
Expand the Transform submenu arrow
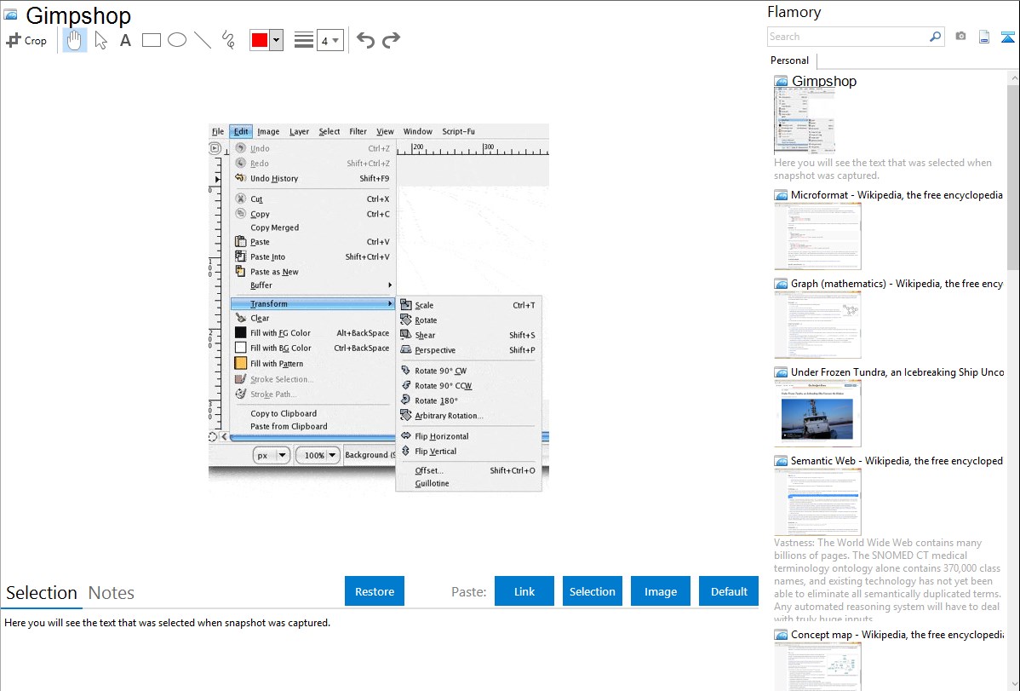(390, 303)
